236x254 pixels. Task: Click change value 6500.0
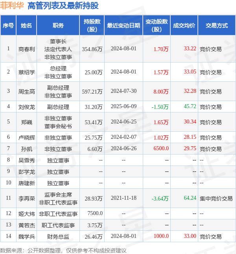(161, 148)
